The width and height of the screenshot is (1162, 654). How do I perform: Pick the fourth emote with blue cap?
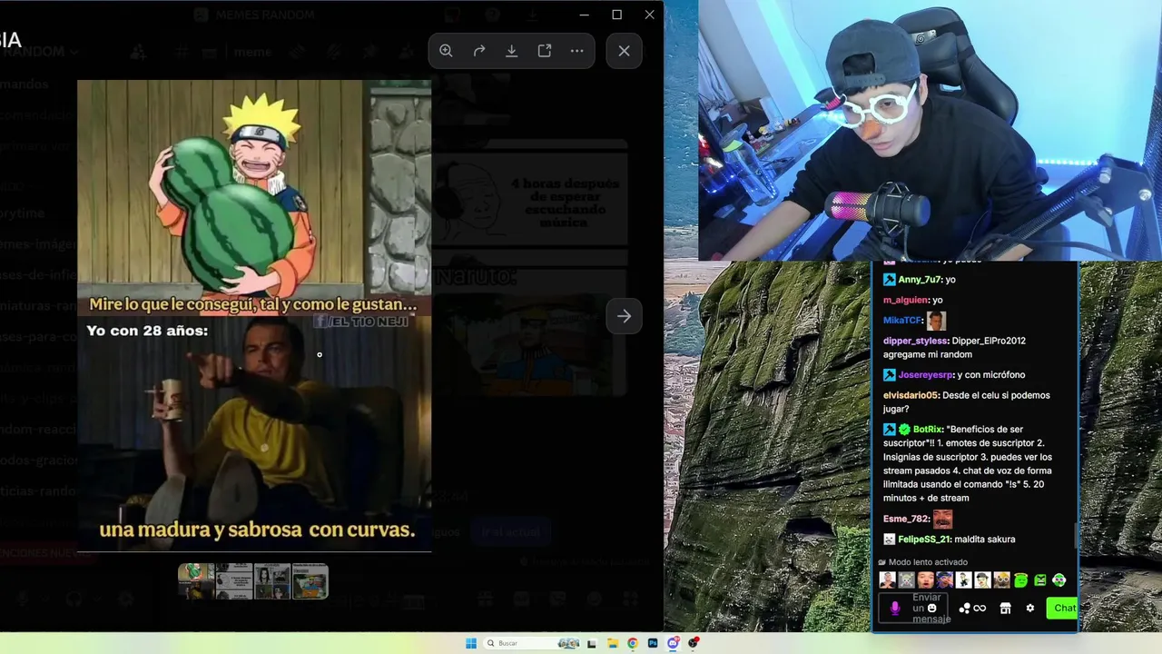(945, 580)
